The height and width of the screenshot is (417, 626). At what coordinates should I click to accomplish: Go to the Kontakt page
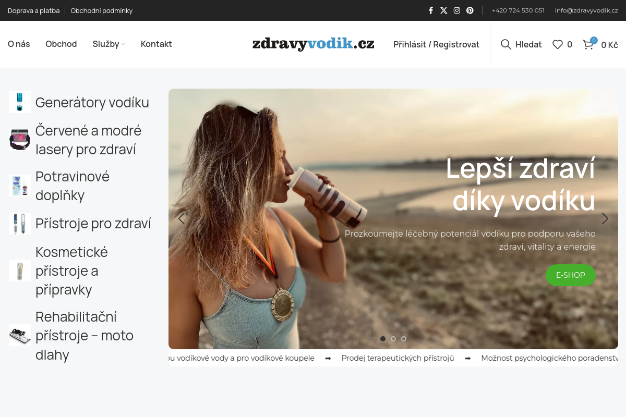click(x=156, y=44)
